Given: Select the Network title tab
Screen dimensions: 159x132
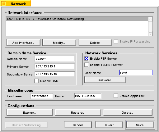Looking at the screenshot, I should [16, 3].
